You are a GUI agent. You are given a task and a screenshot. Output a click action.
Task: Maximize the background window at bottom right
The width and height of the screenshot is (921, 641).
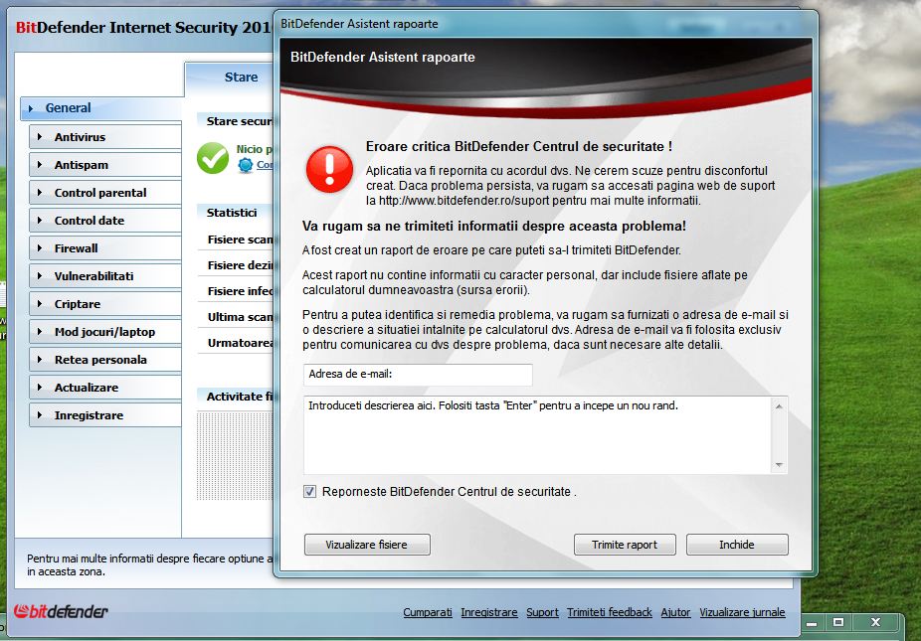(x=838, y=622)
